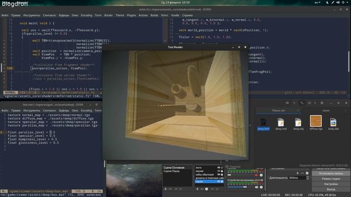Viewport: 351px width, 197px height.
Task: Open settings gear of playback device channel
Action: 261,187
